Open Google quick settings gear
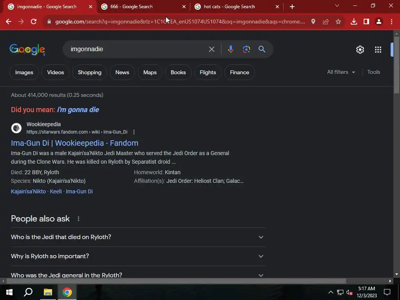400x300 pixels. pos(360,50)
